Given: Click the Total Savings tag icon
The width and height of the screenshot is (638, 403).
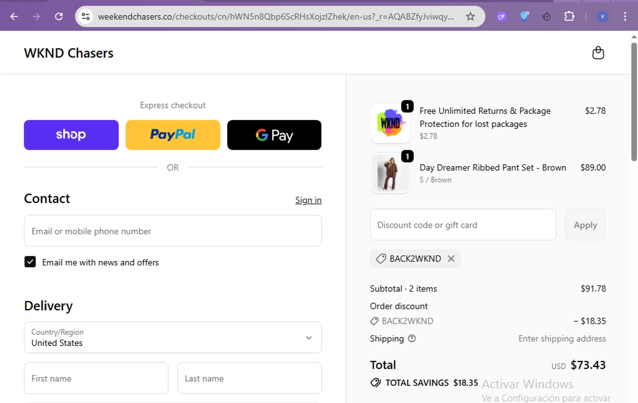Looking at the screenshot, I should click(x=376, y=383).
